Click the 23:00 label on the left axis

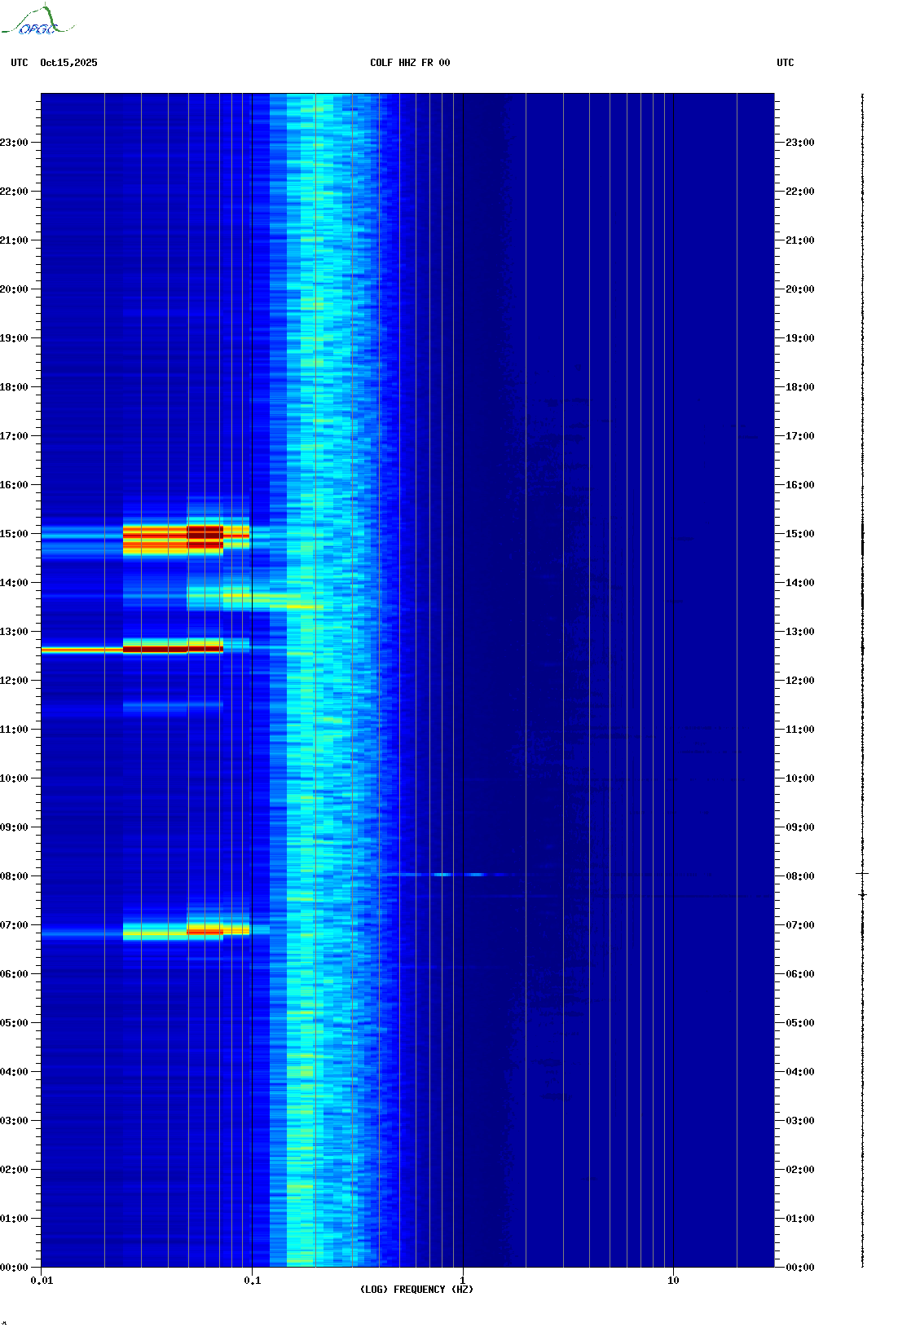(14, 143)
